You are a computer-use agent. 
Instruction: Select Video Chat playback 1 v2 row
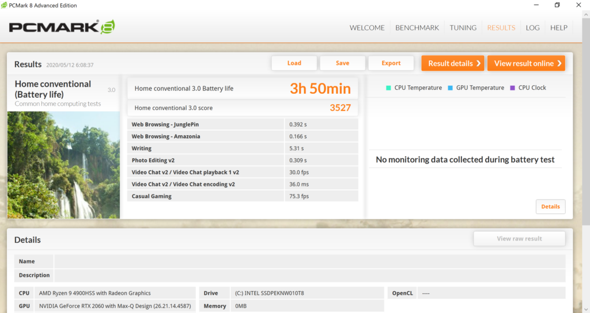point(243,172)
